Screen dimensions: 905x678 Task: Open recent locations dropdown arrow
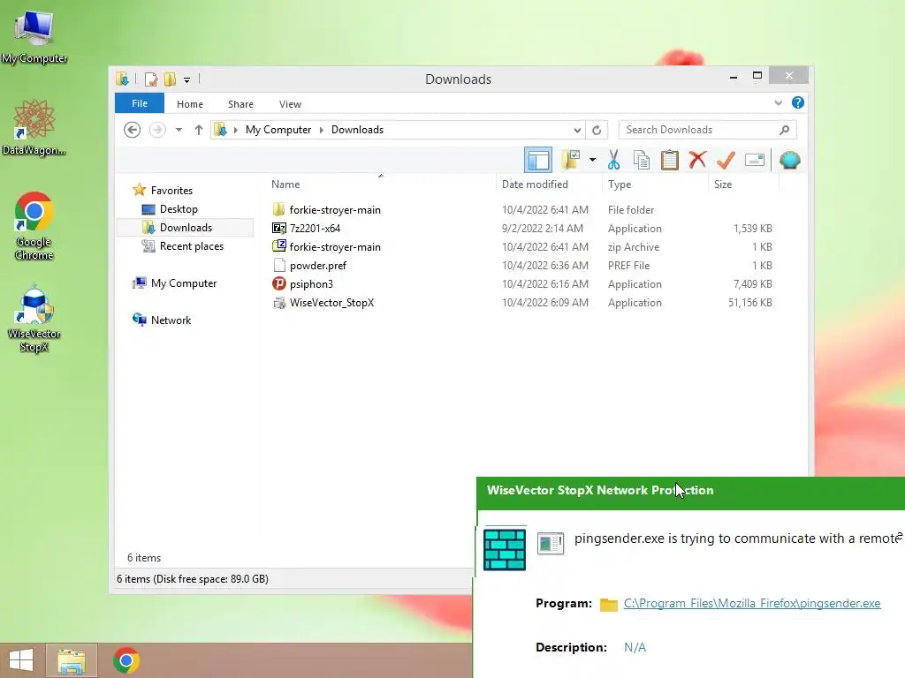179,130
